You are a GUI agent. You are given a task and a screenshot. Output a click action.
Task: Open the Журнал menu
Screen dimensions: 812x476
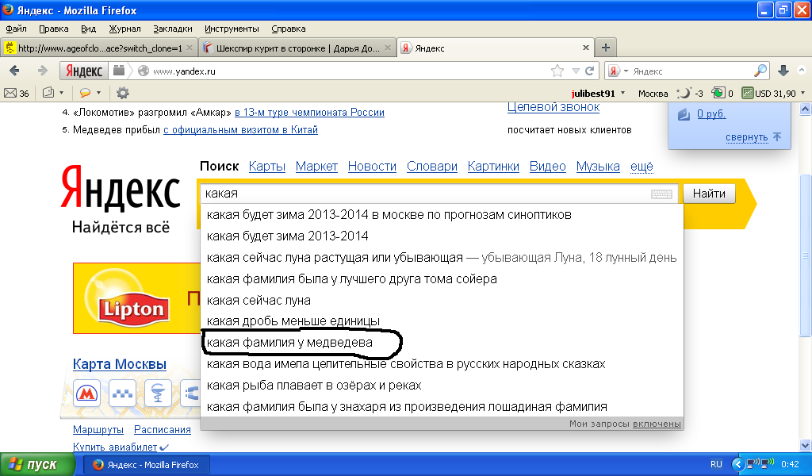point(124,29)
